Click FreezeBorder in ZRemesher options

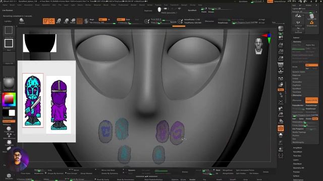[x=298, y=105]
